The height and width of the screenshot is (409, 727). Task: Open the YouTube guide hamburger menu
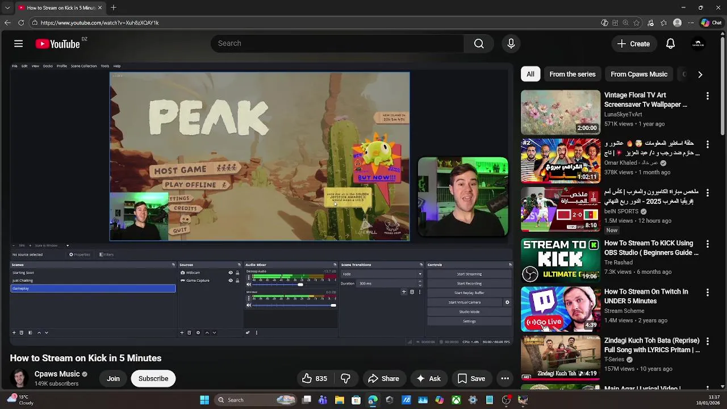pos(18,44)
